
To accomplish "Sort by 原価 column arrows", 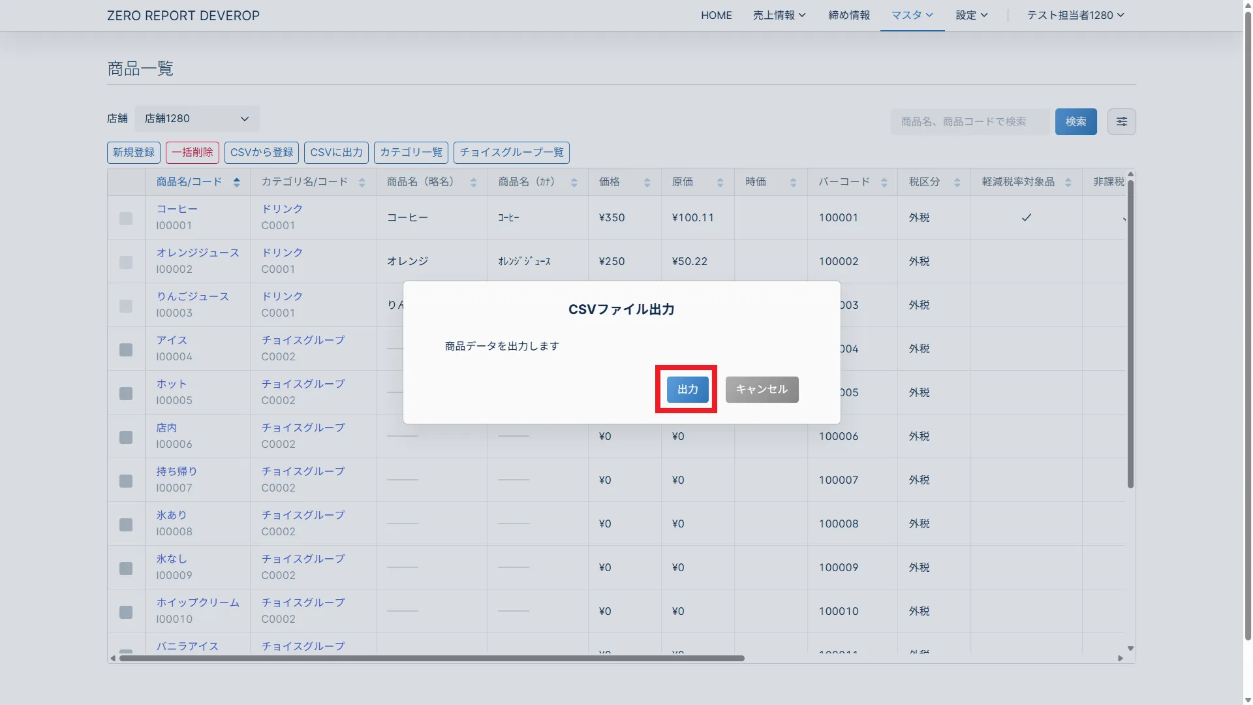I will point(720,182).
